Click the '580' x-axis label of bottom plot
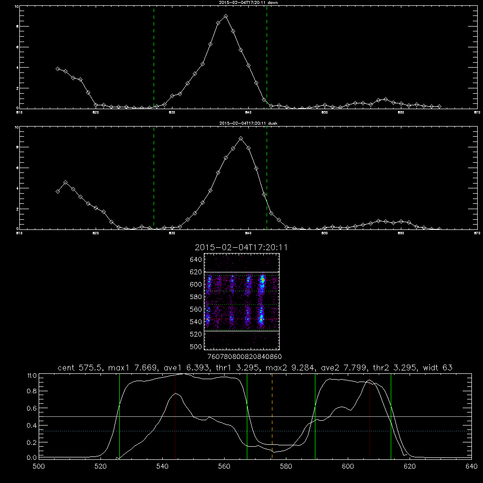Image resolution: width=483 pixels, height=483 pixels. [x=286, y=467]
